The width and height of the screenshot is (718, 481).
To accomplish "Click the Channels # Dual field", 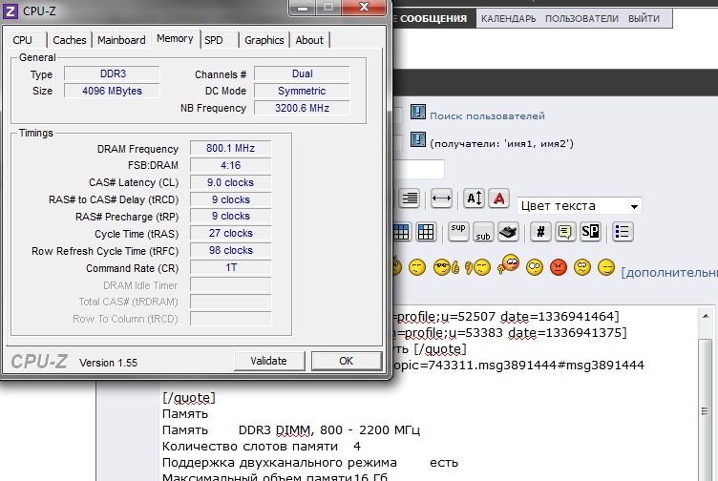I will (302, 73).
